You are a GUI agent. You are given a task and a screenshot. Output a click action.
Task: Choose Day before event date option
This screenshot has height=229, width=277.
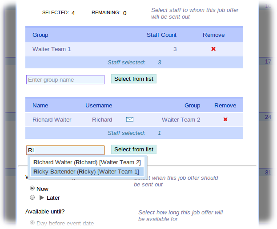pos(32,223)
